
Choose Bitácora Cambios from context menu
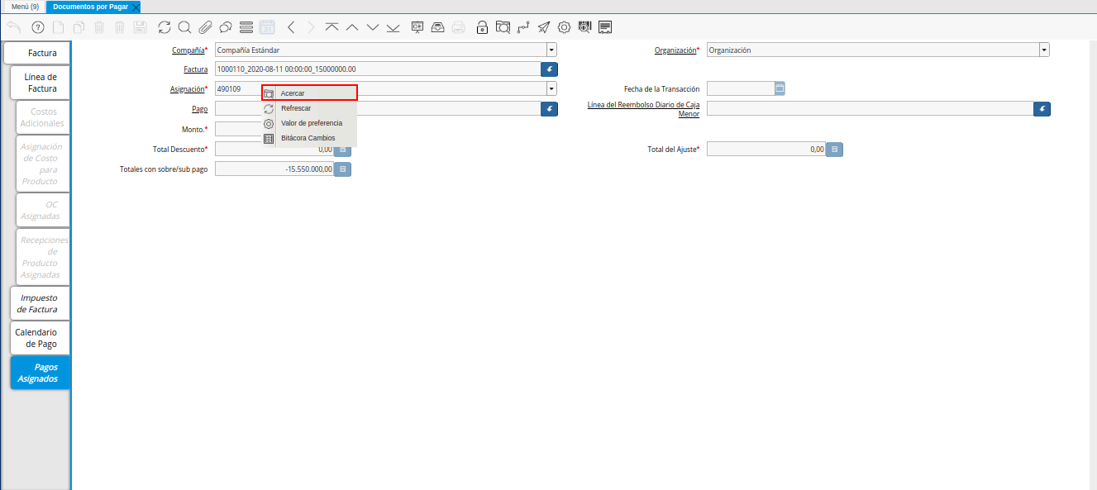tap(309, 138)
